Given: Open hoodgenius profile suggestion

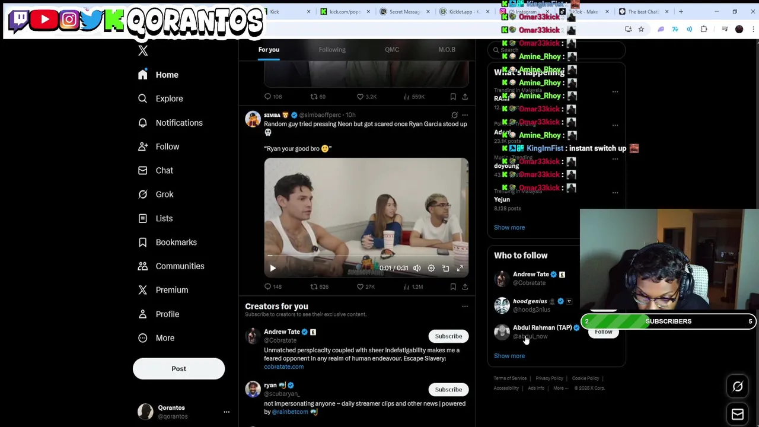Looking at the screenshot, I should 530,301.
